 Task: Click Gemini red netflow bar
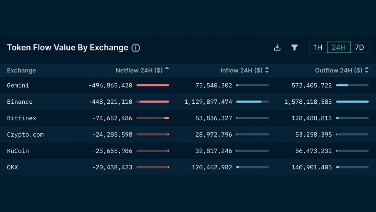click(x=153, y=85)
